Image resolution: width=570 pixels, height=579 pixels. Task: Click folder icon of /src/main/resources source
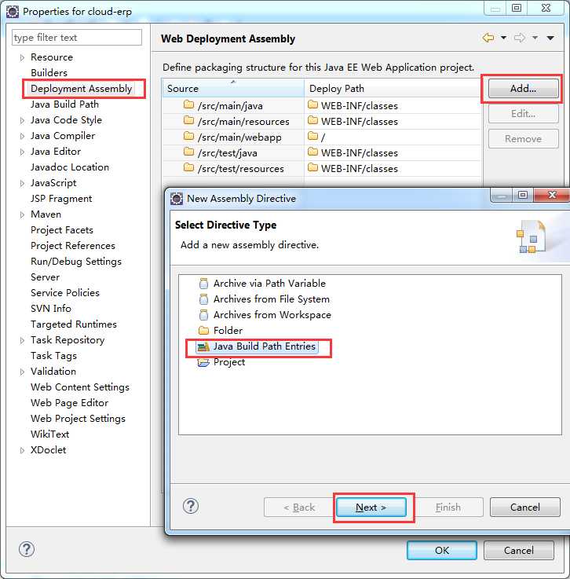[188, 120]
